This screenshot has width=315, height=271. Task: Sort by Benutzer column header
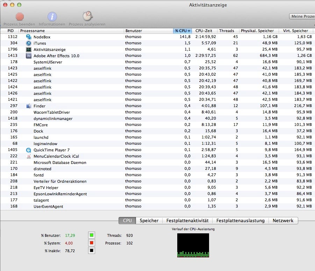[149, 31]
